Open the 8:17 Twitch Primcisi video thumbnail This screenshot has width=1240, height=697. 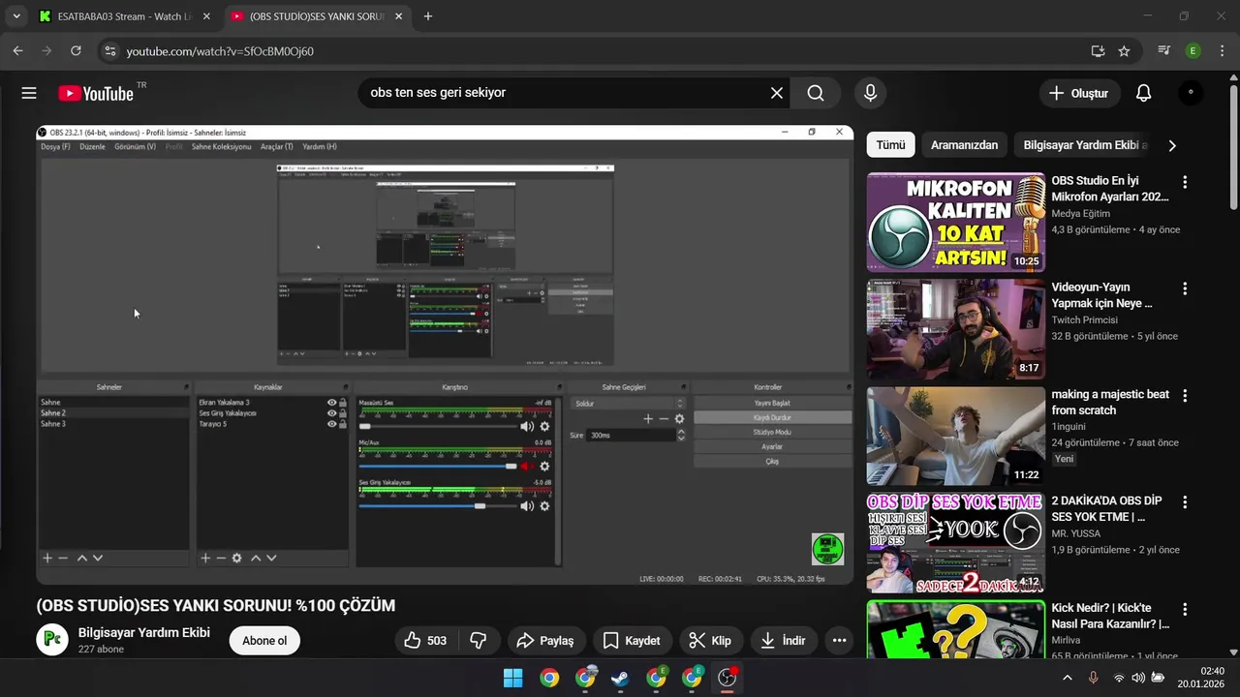pos(956,329)
